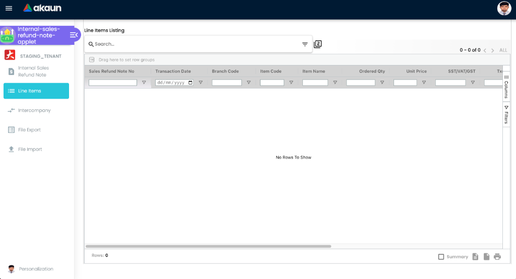Click the row group panel icon
516x279 pixels.
92,59
